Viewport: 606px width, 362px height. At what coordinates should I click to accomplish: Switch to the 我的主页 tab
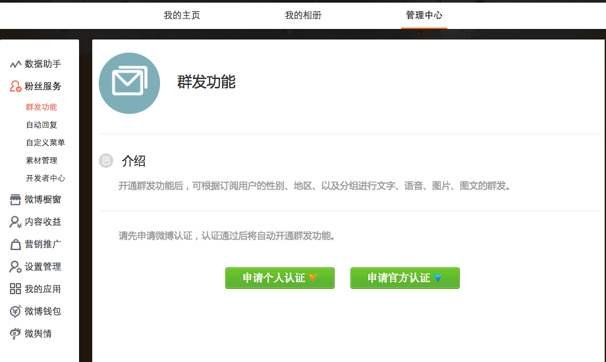point(182,15)
